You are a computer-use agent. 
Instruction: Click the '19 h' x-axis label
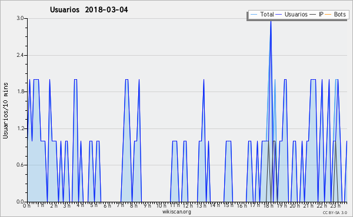click(x=282, y=206)
